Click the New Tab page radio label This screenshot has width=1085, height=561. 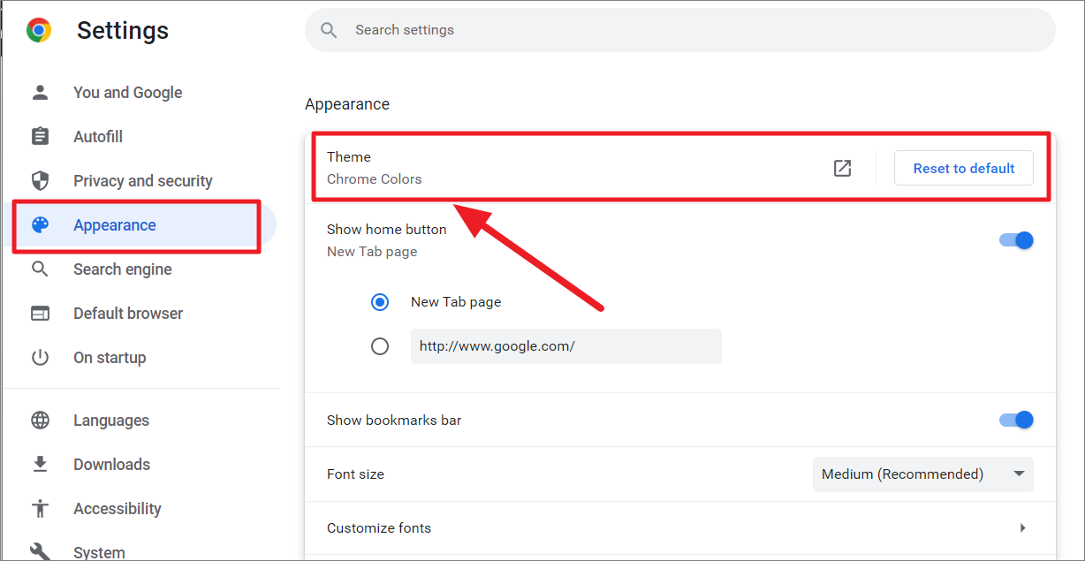456,302
